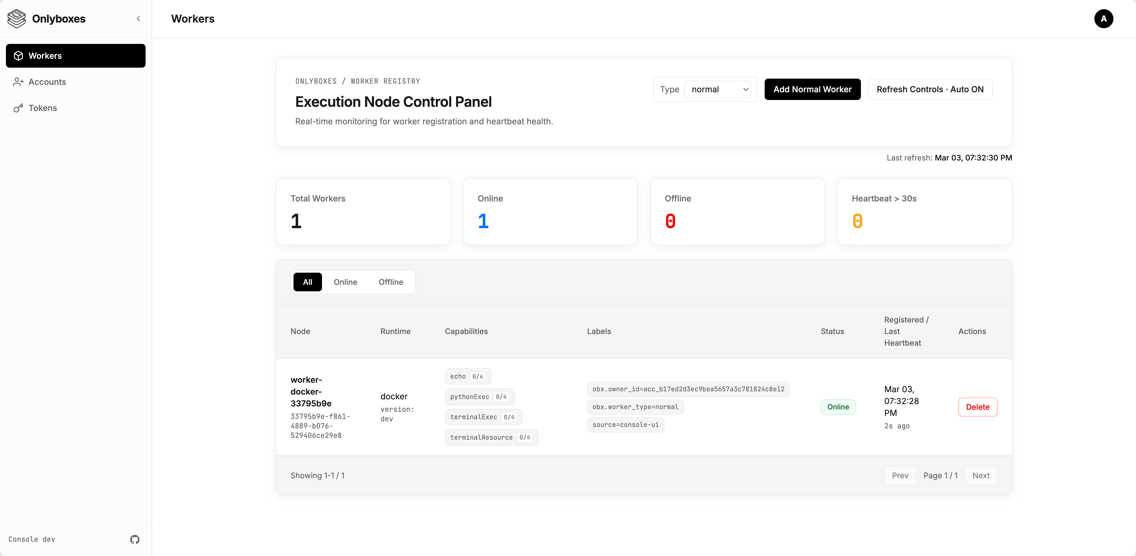Delete the worker-docker-33795b9e node
1136x556 pixels.
[977, 407]
